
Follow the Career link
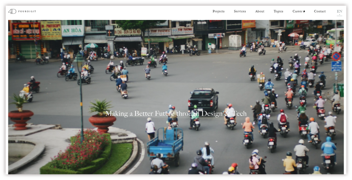[297, 11]
